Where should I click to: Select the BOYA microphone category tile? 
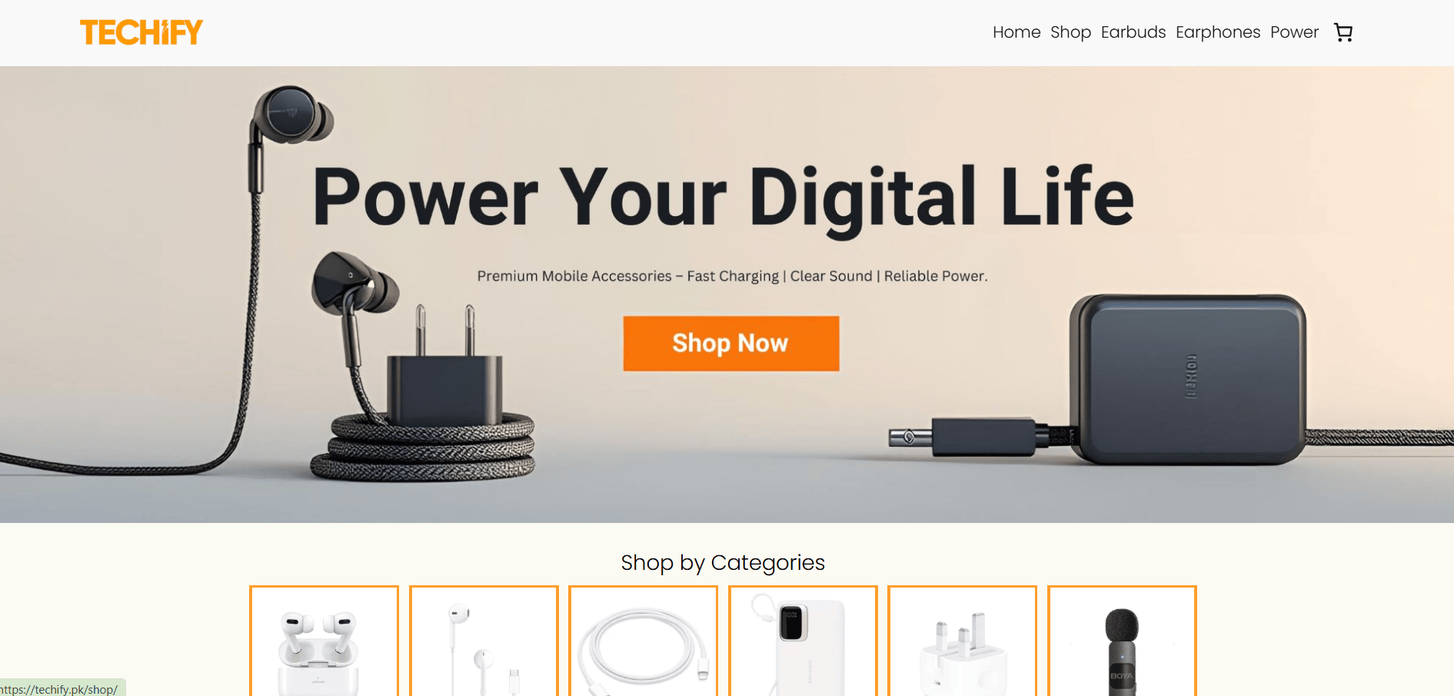1122,641
